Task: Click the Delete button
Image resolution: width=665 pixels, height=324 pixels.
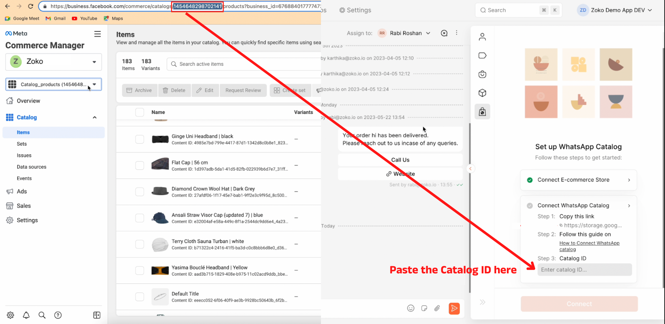Action: point(174,90)
